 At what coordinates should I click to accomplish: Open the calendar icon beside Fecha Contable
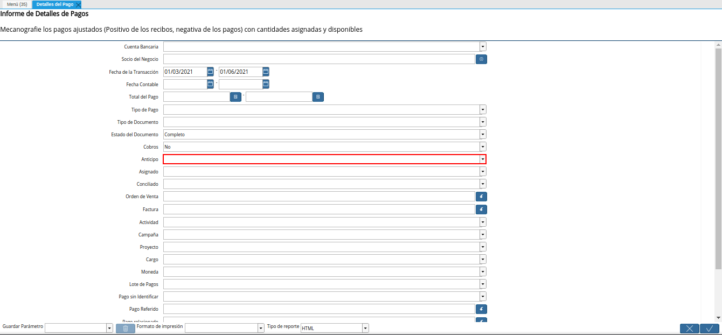210,84
